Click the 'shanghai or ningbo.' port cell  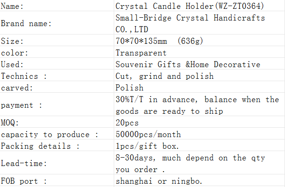click(x=199, y=180)
